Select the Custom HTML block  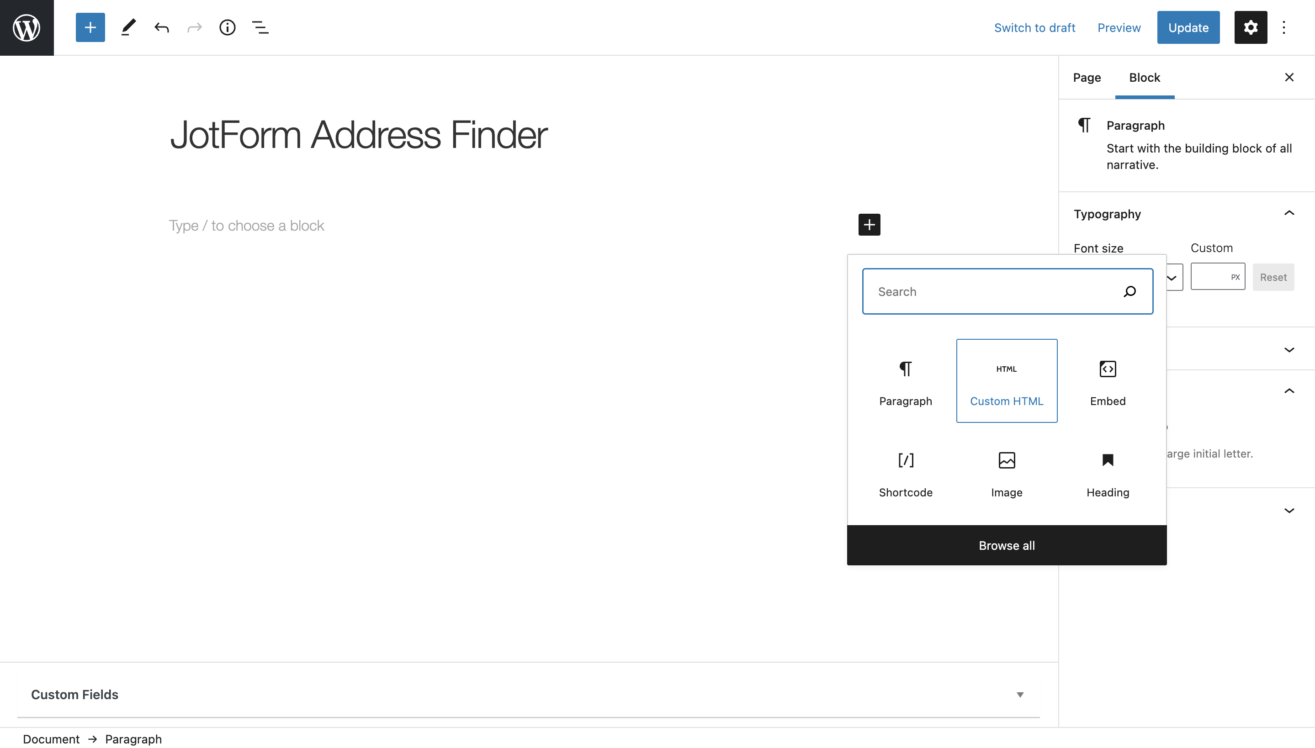[1006, 381]
